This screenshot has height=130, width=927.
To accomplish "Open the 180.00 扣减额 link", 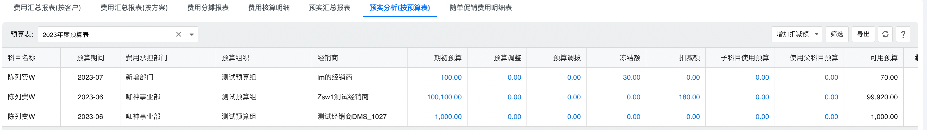I will [689, 97].
